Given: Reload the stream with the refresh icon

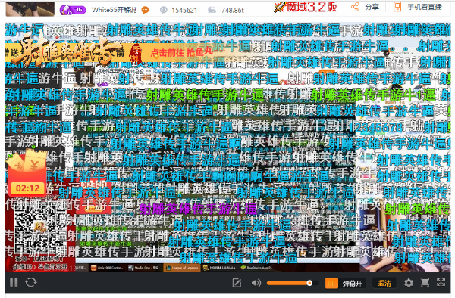Looking at the screenshot, I should pyautogui.click(x=31, y=282).
